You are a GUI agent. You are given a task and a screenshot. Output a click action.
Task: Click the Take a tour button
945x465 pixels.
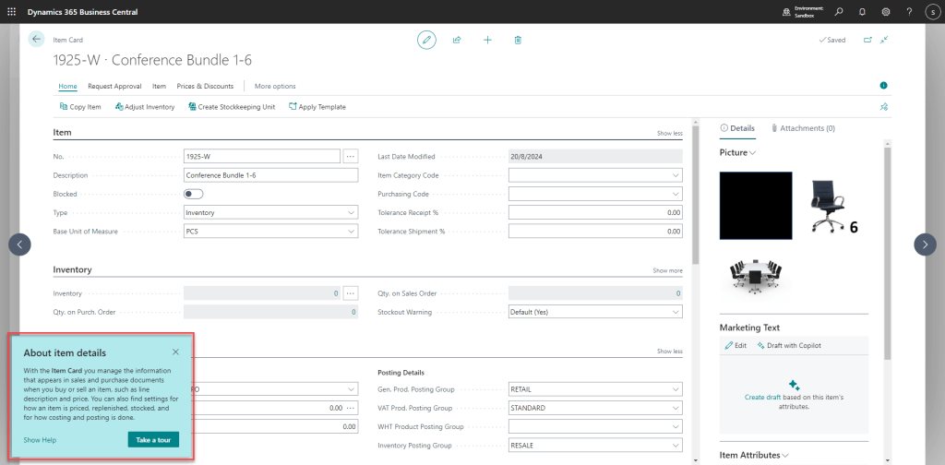pyautogui.click(x=152, y=440)
